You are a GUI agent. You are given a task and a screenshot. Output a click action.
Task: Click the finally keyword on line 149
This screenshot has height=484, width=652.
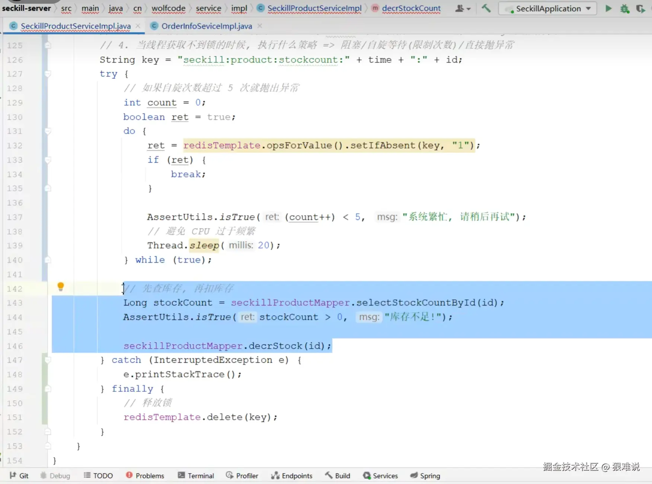132,389
